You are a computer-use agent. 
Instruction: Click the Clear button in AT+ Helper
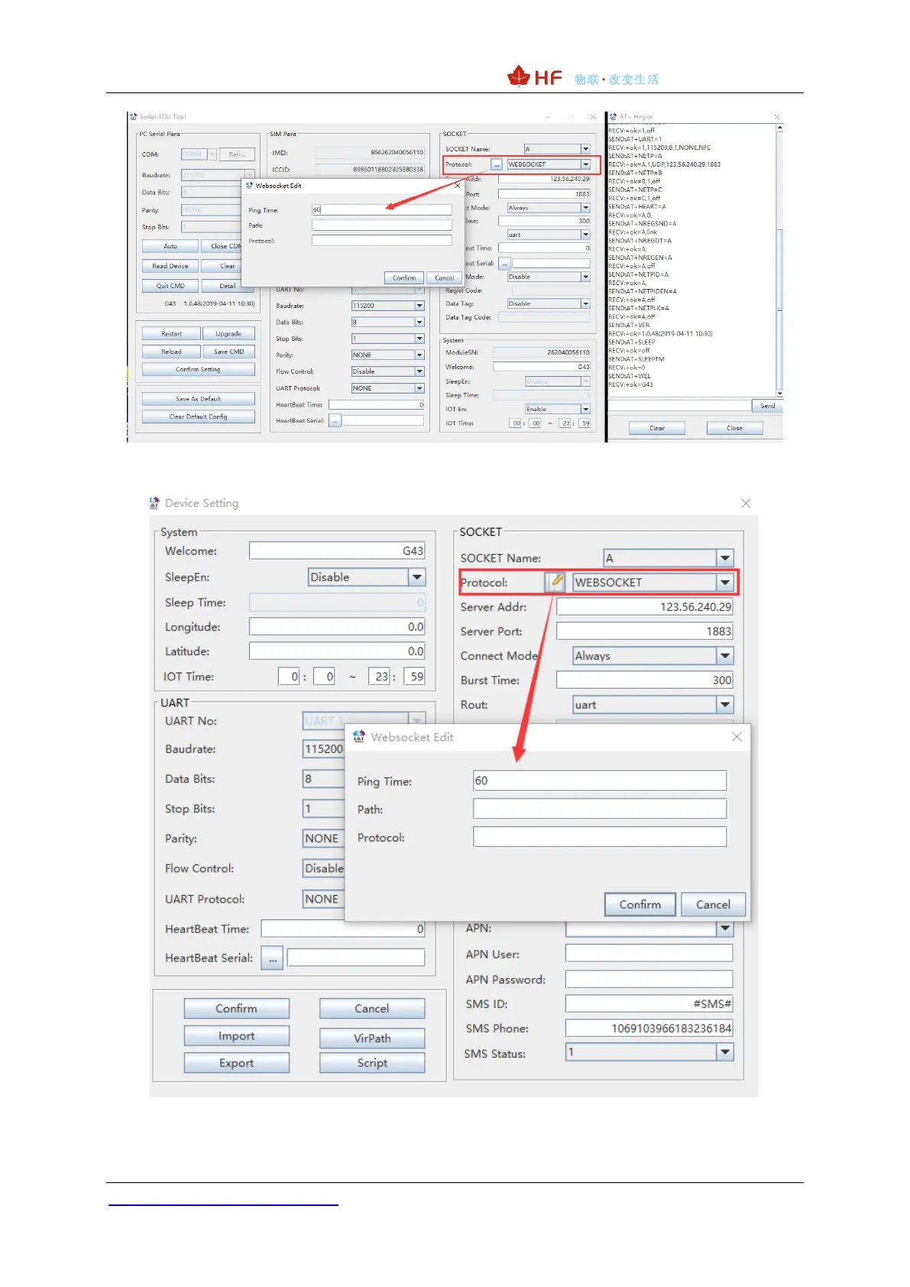coord(657,428)
